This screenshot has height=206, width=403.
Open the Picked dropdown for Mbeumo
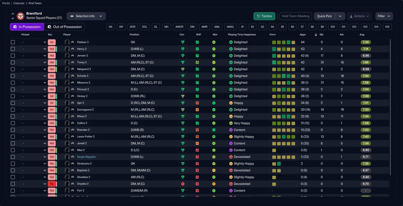click(34, 83)
